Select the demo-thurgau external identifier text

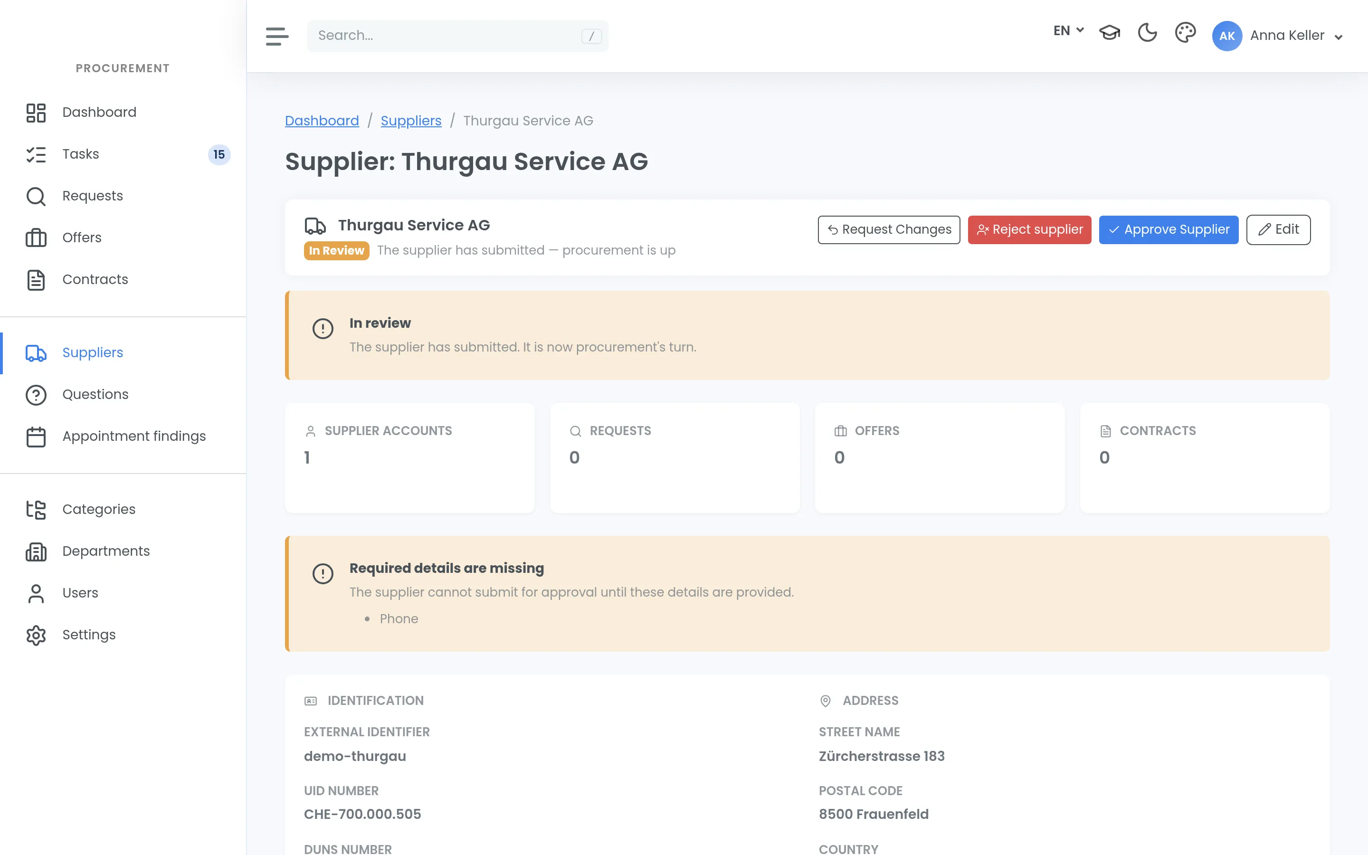point(355,756)
